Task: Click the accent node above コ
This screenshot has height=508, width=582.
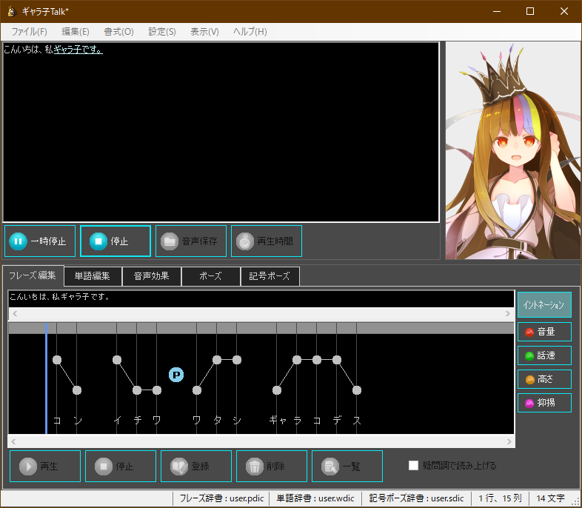Action: pos(57,360)
